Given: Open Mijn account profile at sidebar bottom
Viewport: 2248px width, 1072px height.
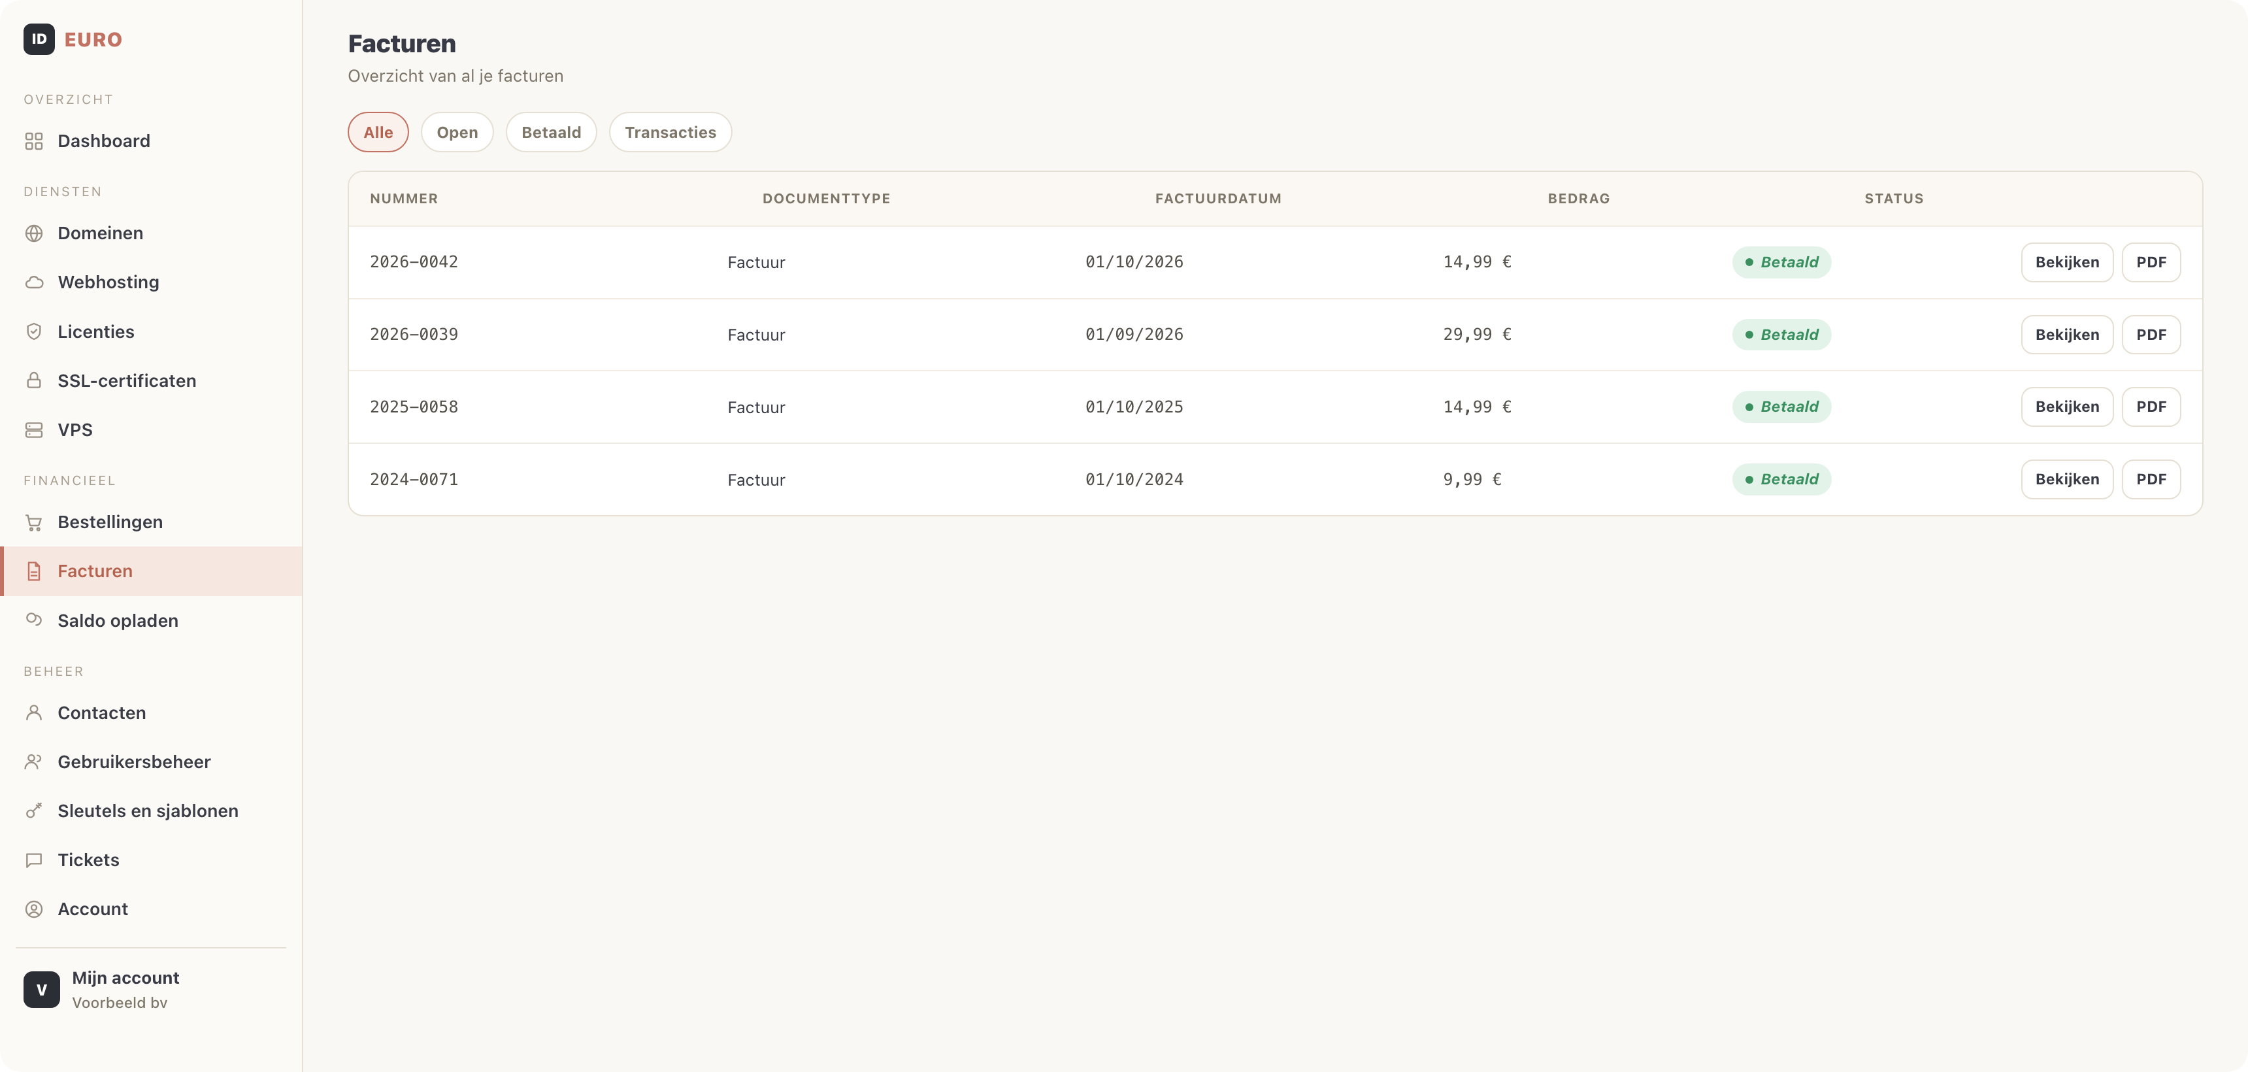Looking at the screenshot, I should click(x=101, y=990).
